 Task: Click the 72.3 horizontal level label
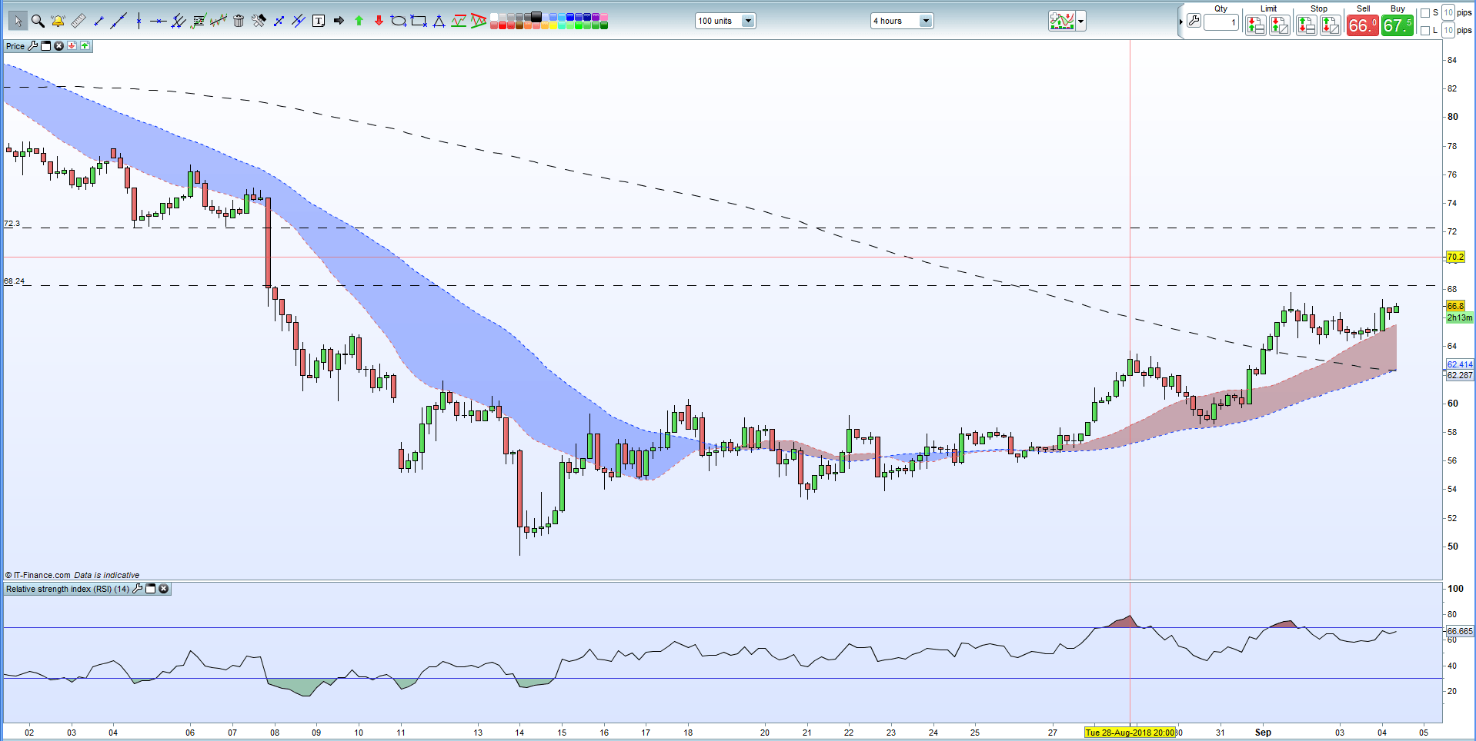(12, 224)
